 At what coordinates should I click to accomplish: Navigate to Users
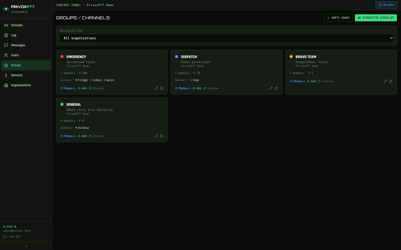(x=26, y=55)
